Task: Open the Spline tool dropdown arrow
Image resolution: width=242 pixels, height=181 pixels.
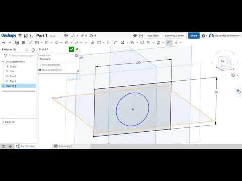Action: coord(81,43)
